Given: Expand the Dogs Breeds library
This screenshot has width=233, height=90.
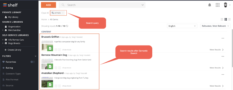Looking at the screenshot, I should 3,43.
